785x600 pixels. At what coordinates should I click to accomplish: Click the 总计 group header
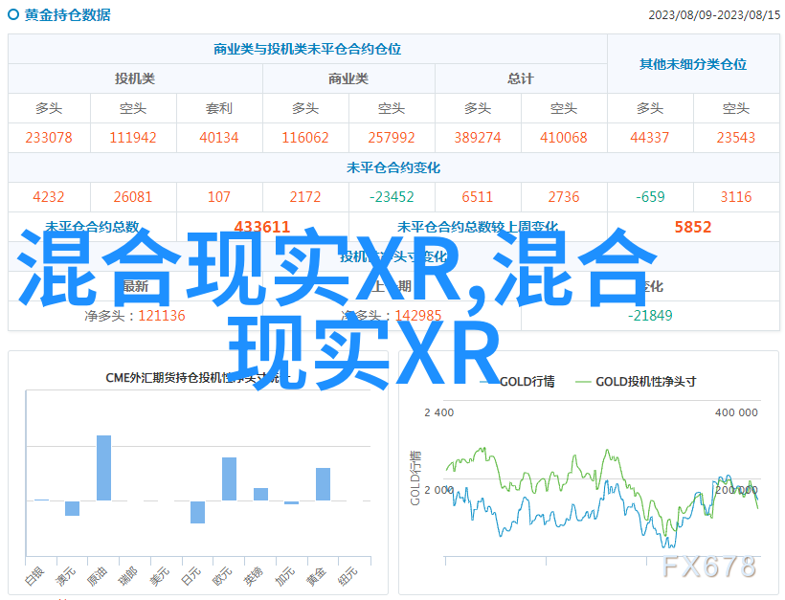pyautogui.click(x=521, y=78)
